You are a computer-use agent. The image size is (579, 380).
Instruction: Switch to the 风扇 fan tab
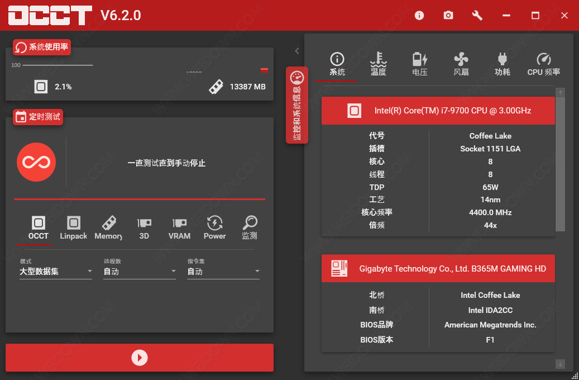(461, 64)
